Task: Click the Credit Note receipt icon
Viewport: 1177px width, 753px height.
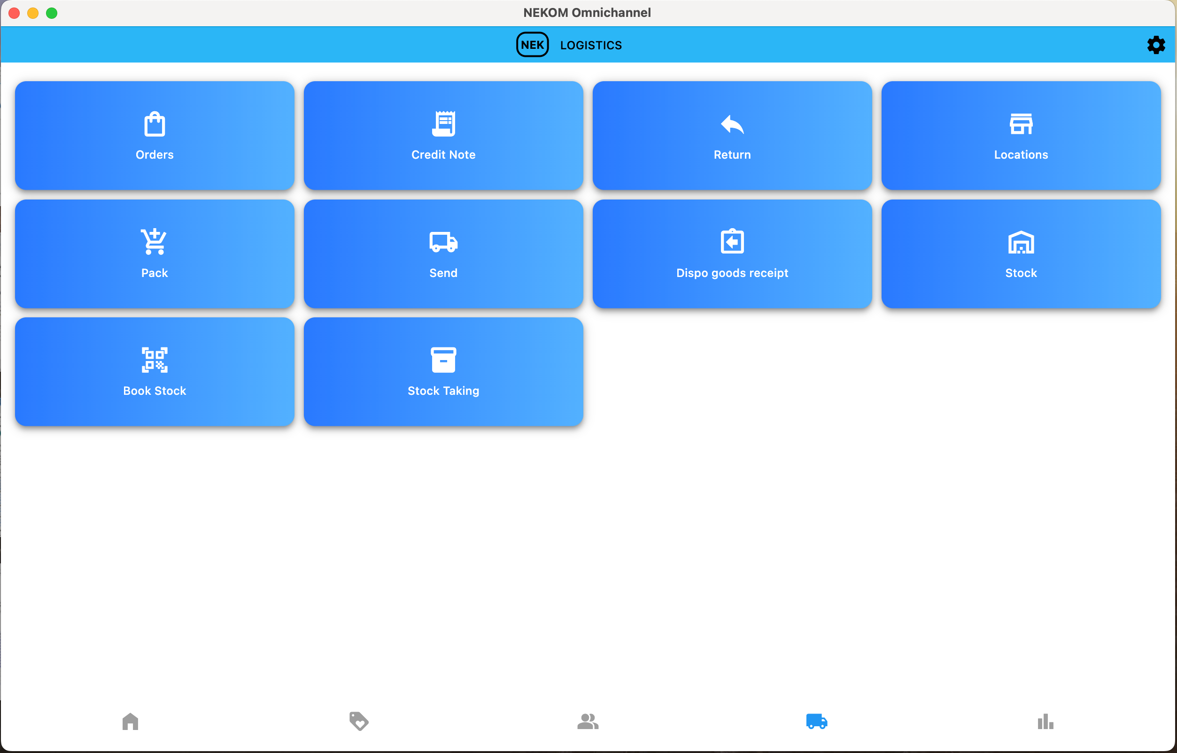Action: coord(443,124)
